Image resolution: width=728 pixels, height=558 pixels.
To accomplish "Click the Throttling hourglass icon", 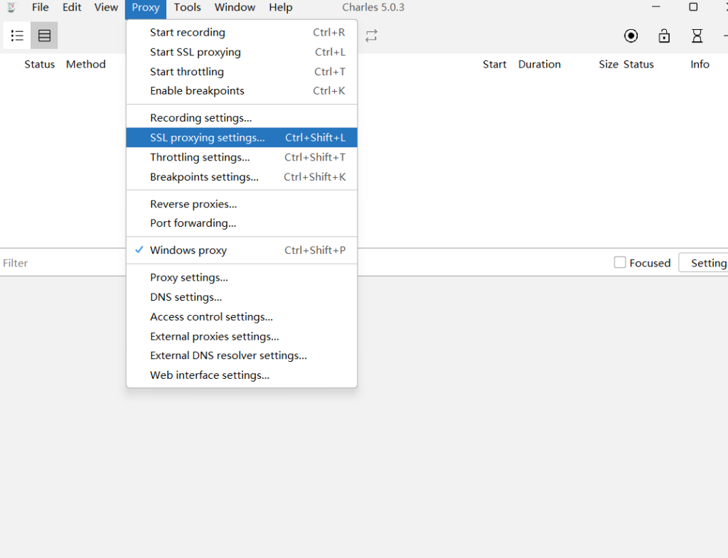I will point(697,36).
